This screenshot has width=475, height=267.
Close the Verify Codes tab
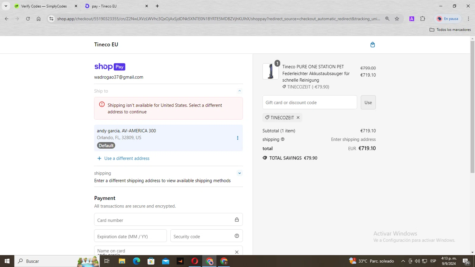tap(76, 6)
